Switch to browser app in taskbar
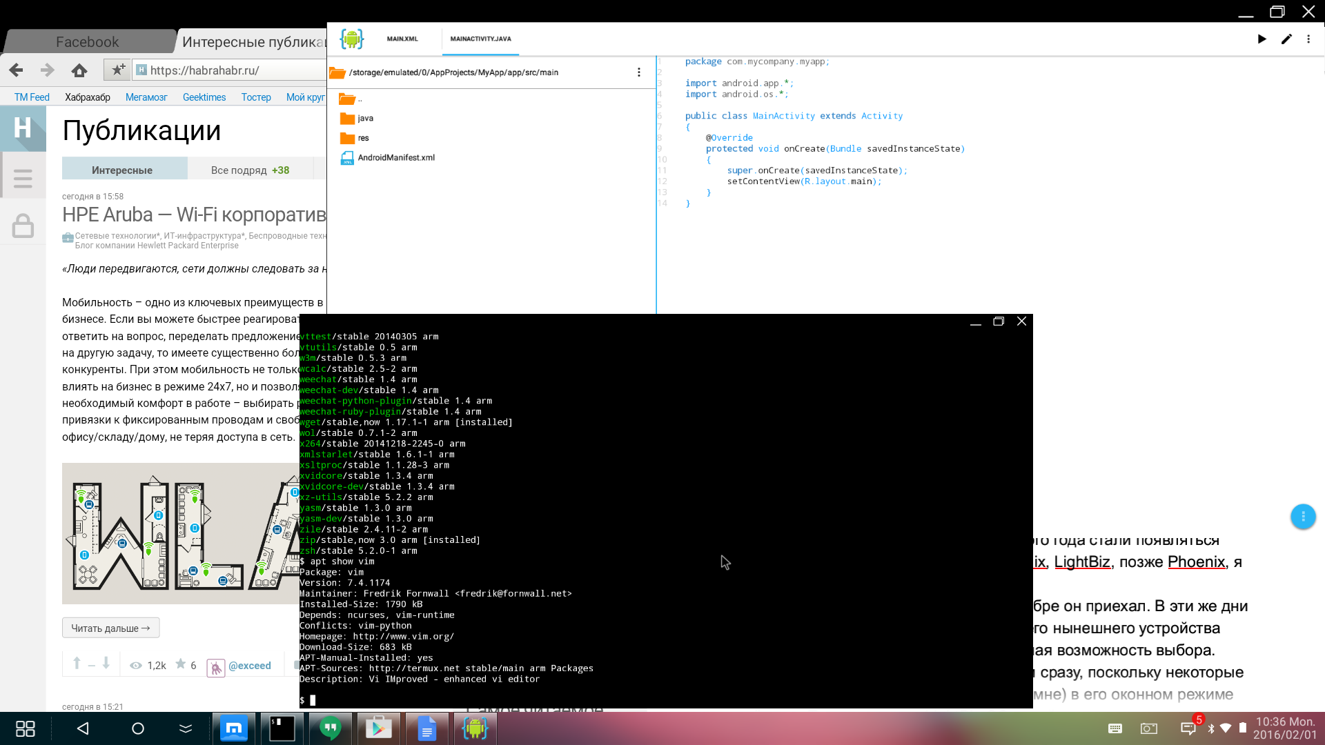This screenshot has width=1325, height=745. (x=234, y=728)
